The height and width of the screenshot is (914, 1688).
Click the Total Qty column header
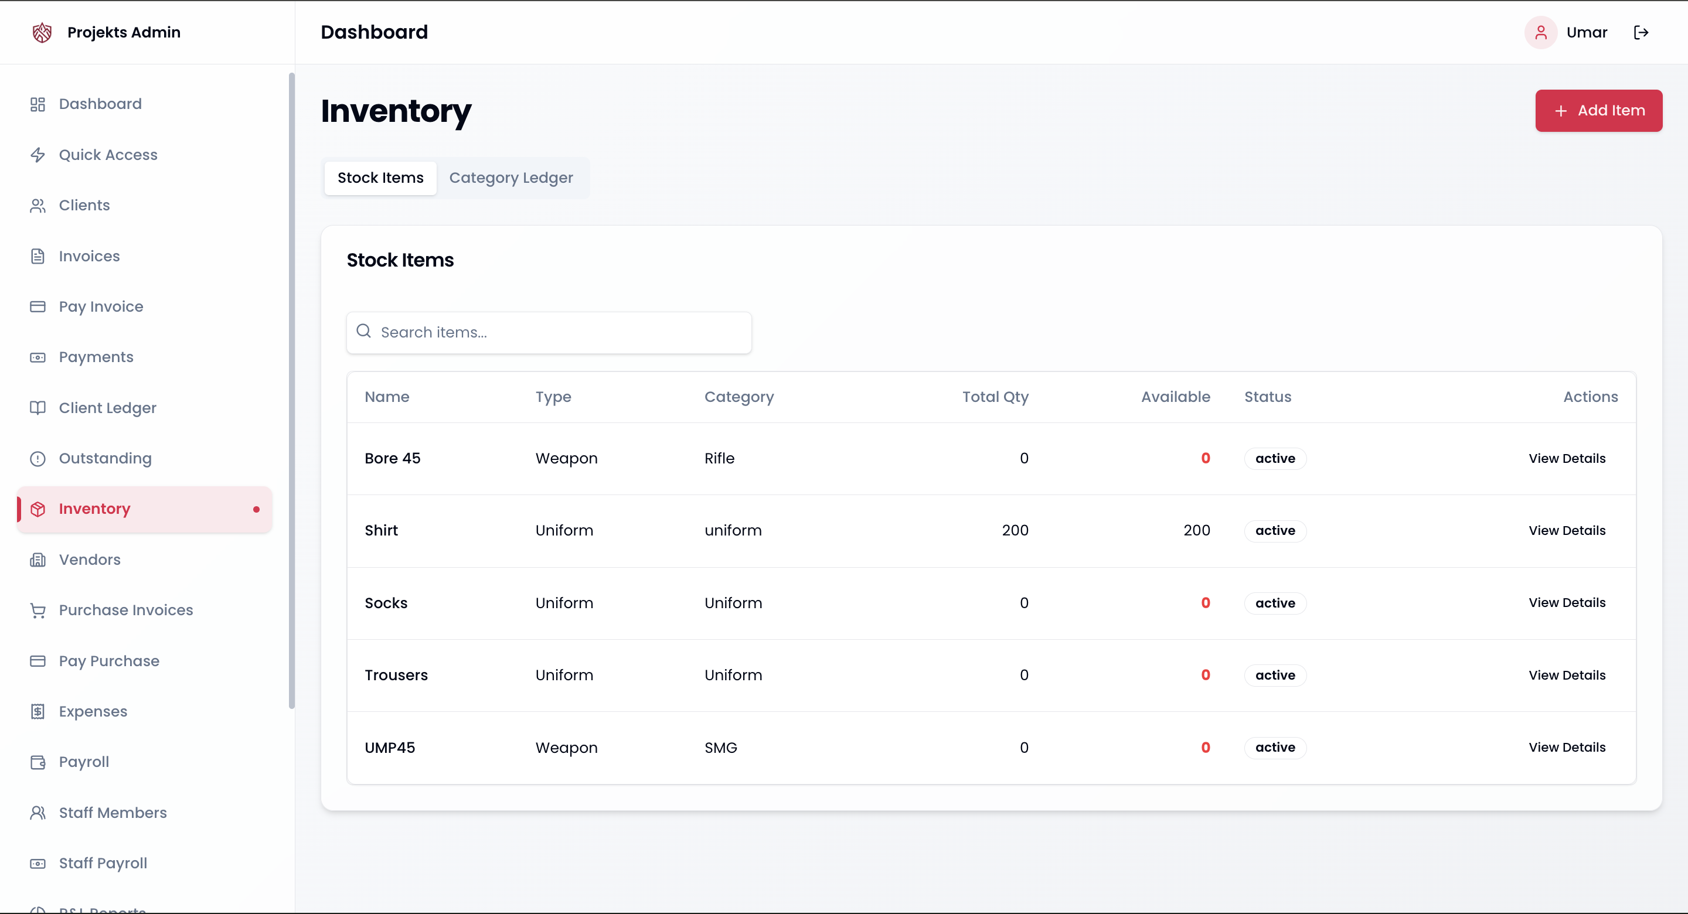coord(995,397)
